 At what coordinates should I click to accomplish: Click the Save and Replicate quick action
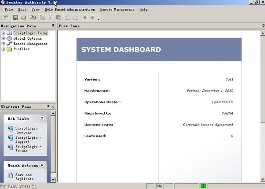point(24,177)
